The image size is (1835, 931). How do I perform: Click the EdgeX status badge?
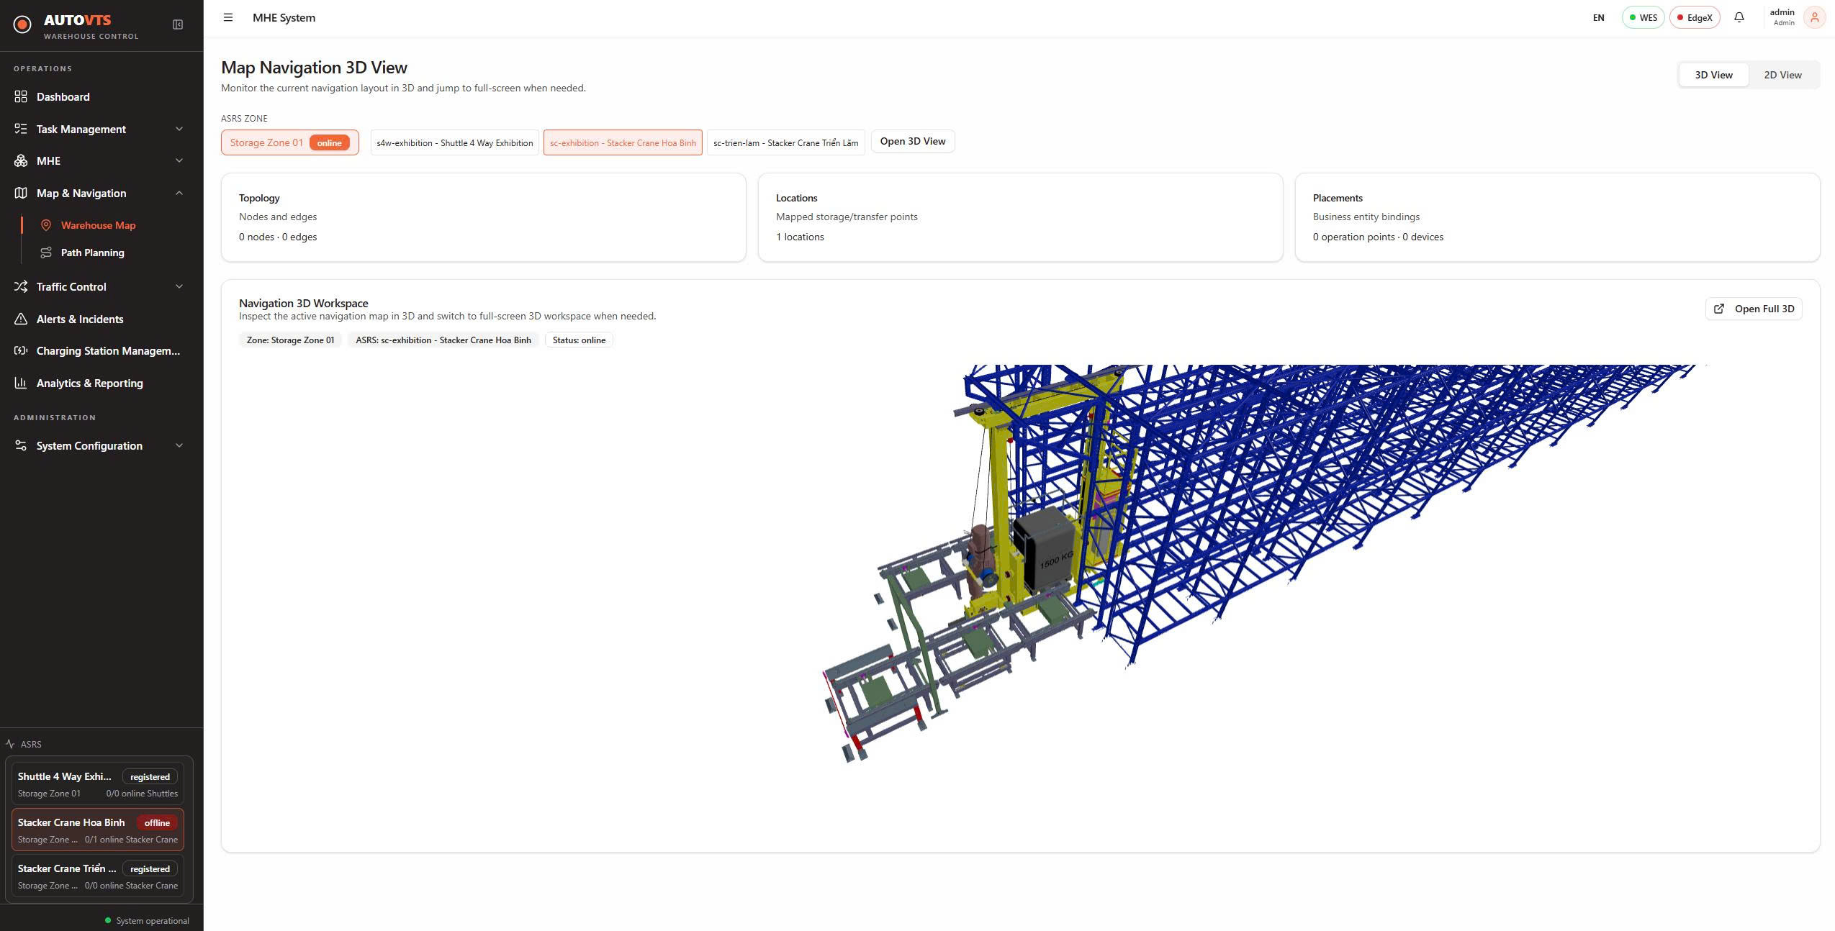[x=1694, y=17]
